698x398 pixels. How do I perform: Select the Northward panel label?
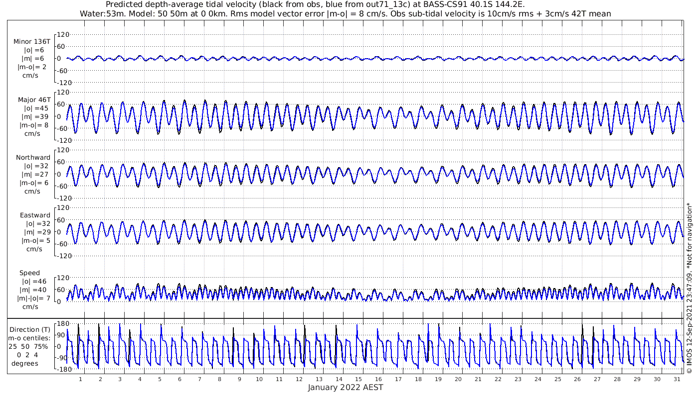33,158
